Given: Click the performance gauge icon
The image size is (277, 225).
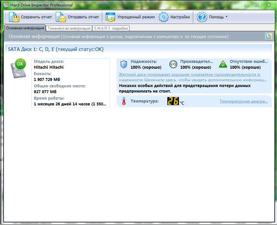Looking at the screenshot, I should coord(173,64).
